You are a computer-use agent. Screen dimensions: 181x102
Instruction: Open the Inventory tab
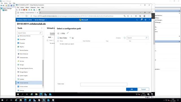click(x=52, y=33)
